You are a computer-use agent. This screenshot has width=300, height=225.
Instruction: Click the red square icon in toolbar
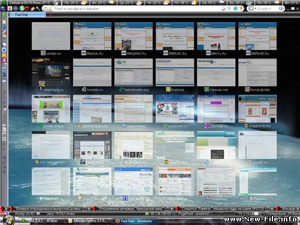pyautogui.click(x=10, y=8)
